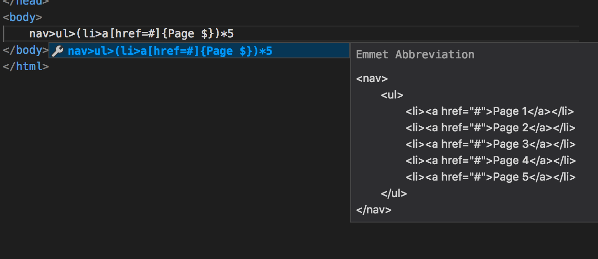Click the 'Page 3' list item preview line

coord(490,144)
